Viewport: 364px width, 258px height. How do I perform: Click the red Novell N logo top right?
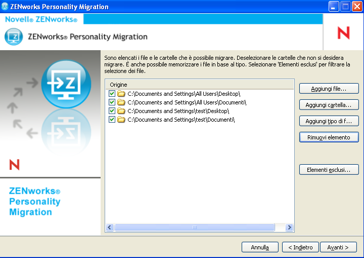(x=343, y=32)
